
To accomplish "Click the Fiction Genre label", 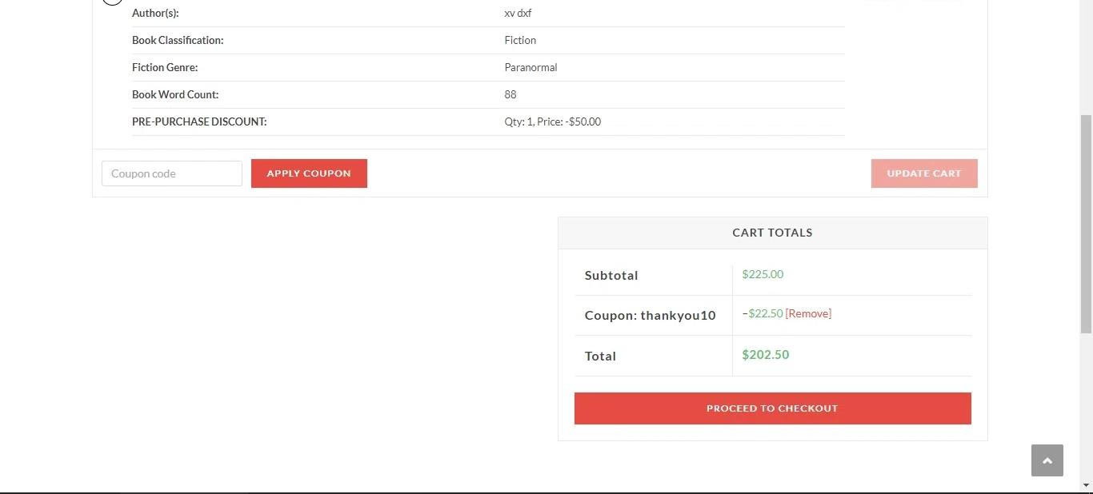I will [165, 67].
